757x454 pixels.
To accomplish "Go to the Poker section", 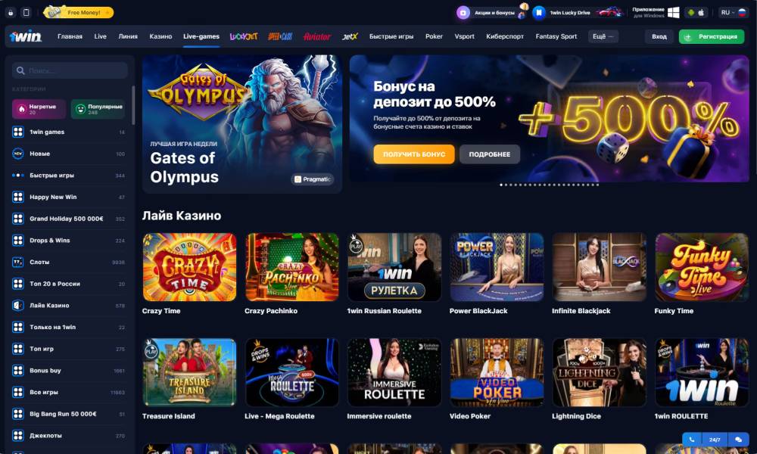I will pyautogui.click(x=434, y=36).
